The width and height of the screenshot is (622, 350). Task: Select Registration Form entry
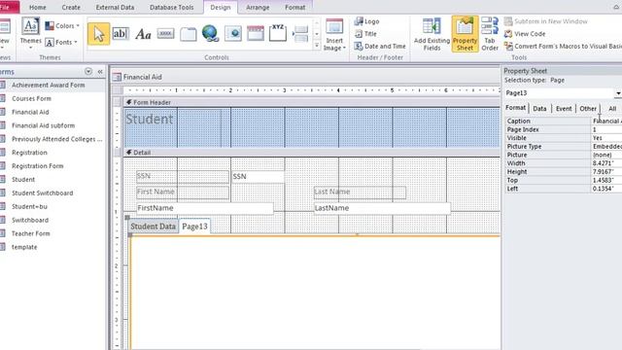pyautogui.click(x=37, y=166)
